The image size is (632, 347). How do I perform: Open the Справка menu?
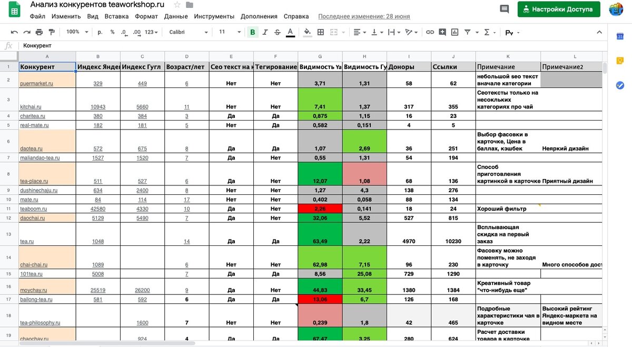tap(296, 16)
